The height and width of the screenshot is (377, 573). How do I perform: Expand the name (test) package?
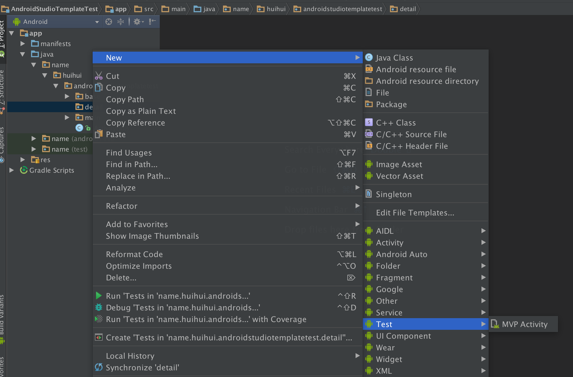click(34, 149)
